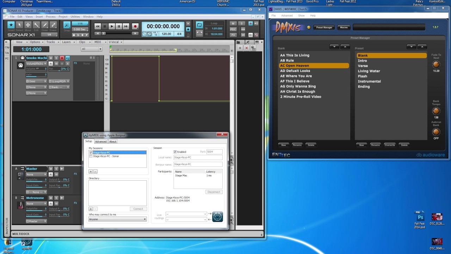Screen dimensions: 451x254
Task: Solo the Smoke Machine track
Action: point(56,58)
